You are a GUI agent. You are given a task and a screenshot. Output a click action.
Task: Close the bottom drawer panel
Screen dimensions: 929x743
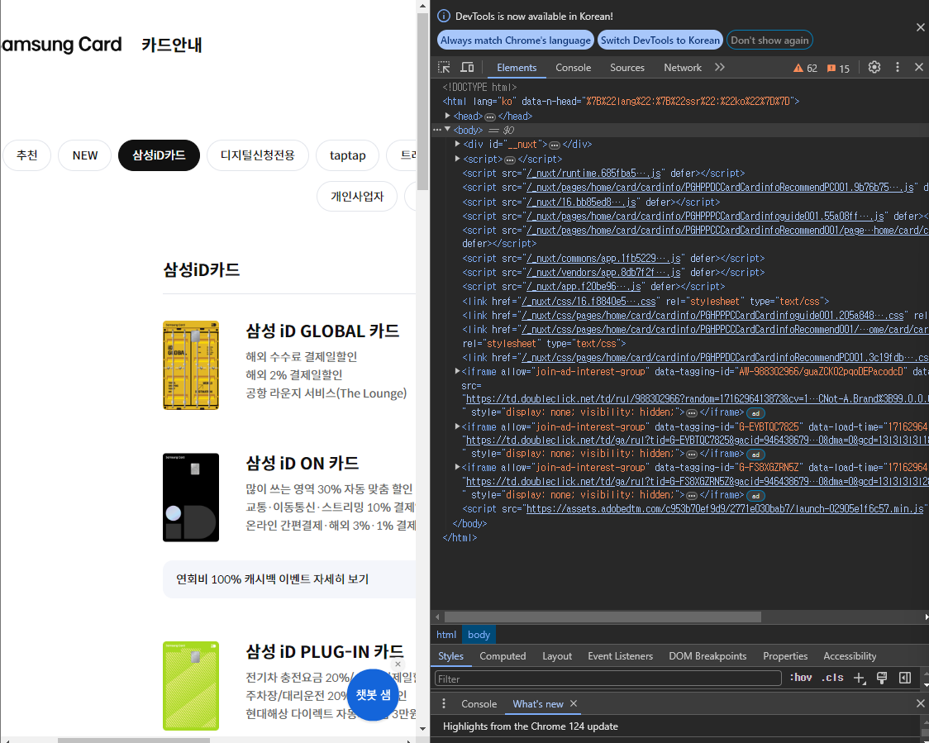(920, 703)
